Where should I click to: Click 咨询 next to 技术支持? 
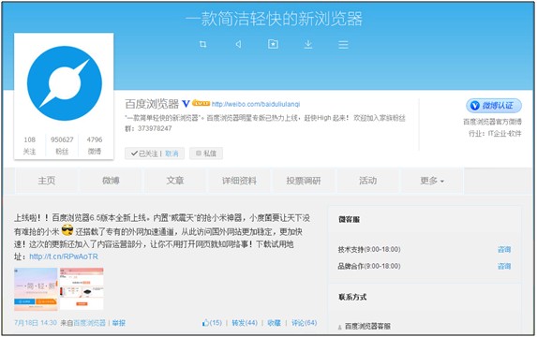pyautogui.click(x=504, y=249)
